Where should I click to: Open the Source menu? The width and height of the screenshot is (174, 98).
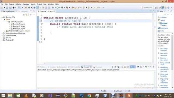[x=11, y=4]
